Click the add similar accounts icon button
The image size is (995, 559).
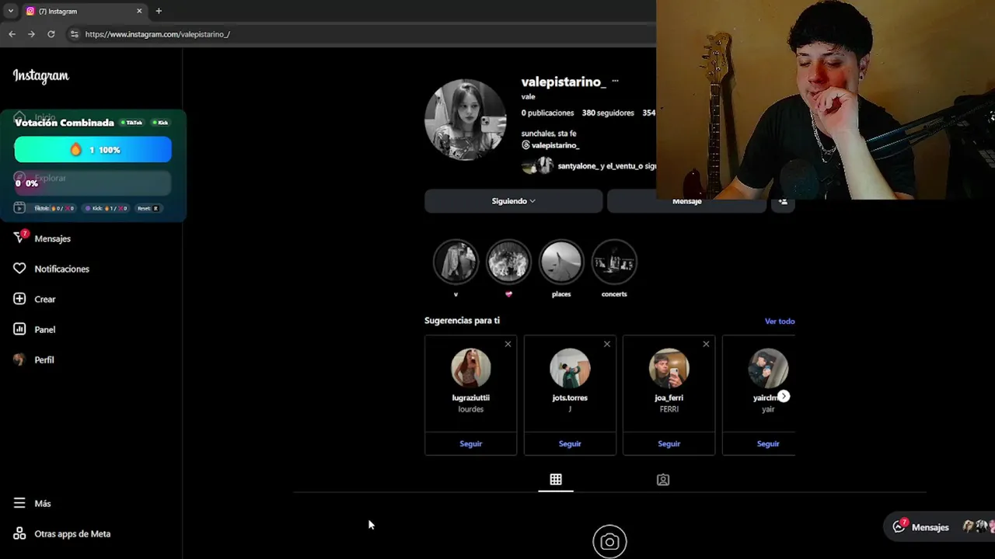click(783, 203)
